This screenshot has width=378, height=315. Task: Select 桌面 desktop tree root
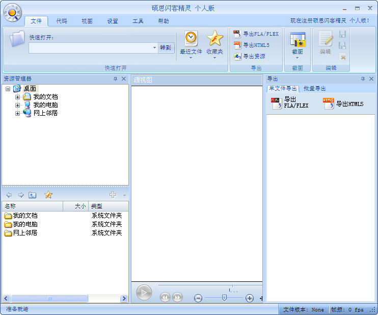[30, 89]
